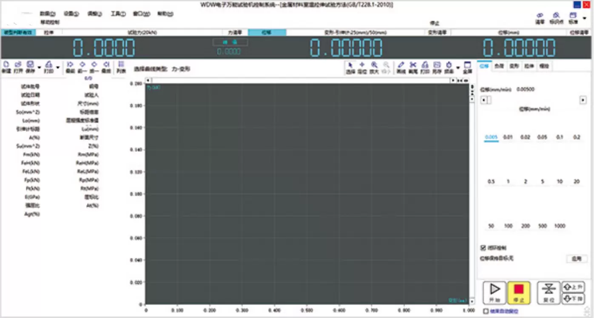Screen dimensions: 594x318
Task: Open the line-drawing tool above the chart
Action: (401, 66)
